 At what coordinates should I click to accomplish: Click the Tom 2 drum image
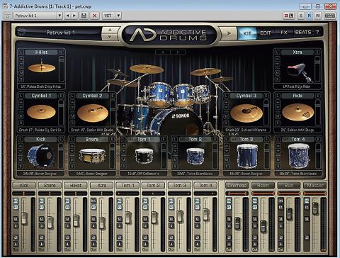coord(195,156)
